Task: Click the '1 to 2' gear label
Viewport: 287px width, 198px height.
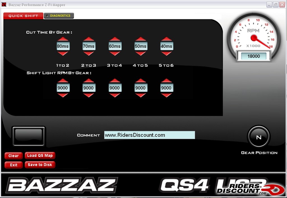Action: (x=63, y=65)
